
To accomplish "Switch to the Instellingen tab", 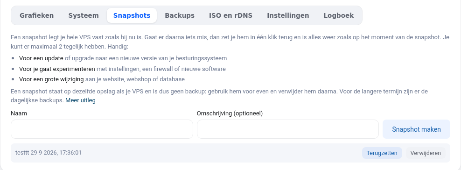I will pyautogui.click(x=288, y=15).
